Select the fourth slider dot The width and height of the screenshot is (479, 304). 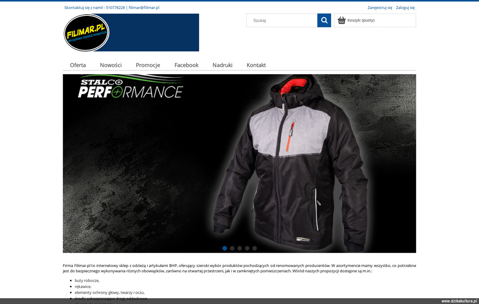coord(247,248)
